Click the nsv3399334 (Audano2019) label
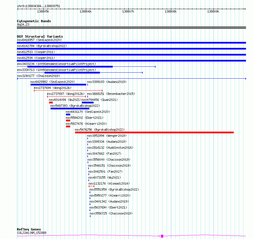The width and height of the screenshot is (254, 239). 107,142
